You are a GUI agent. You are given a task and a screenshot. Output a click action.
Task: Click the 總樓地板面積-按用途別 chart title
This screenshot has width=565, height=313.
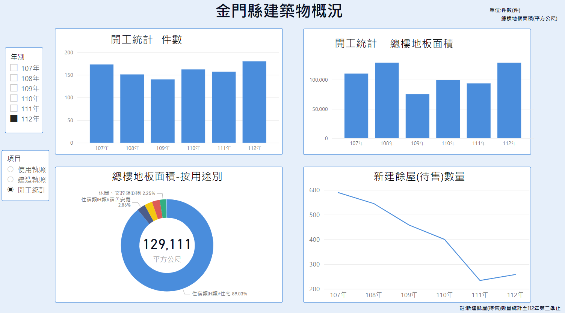point(167,176)
